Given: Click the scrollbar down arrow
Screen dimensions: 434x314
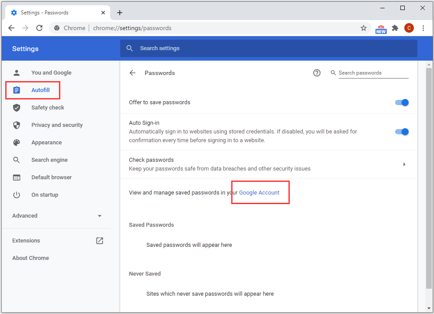Looking at the screenshot, I should point(429,308).
